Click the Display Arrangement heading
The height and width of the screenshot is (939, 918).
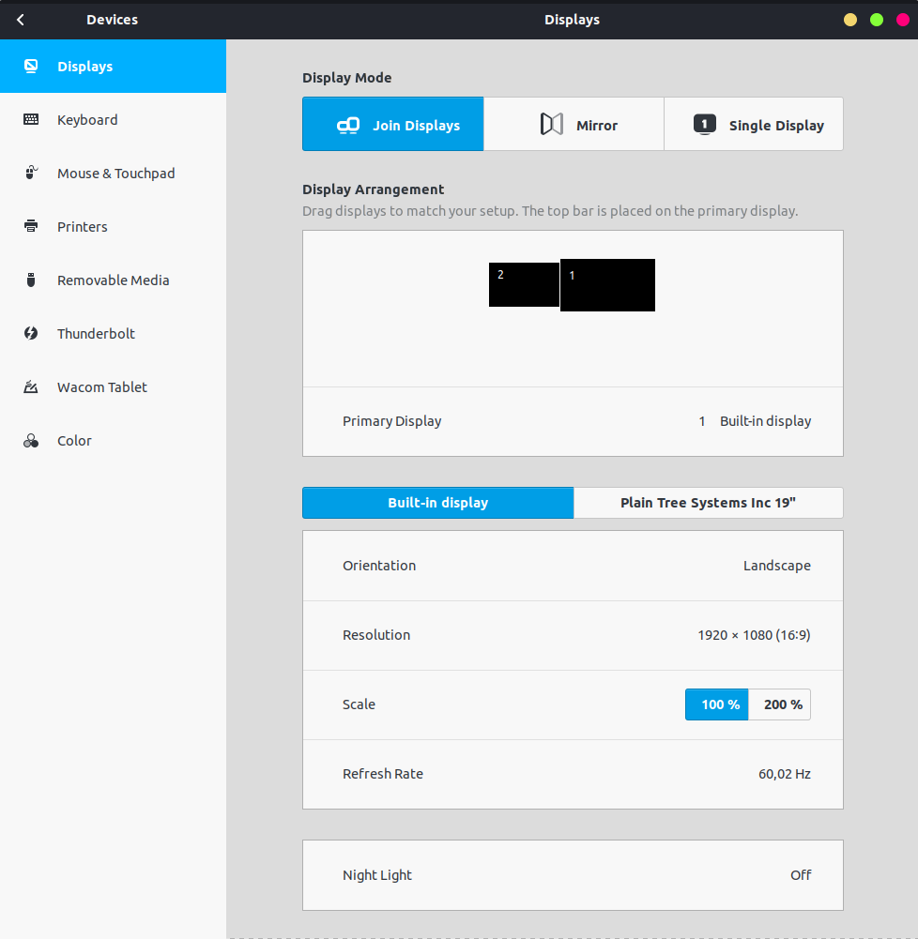(374, 189)
